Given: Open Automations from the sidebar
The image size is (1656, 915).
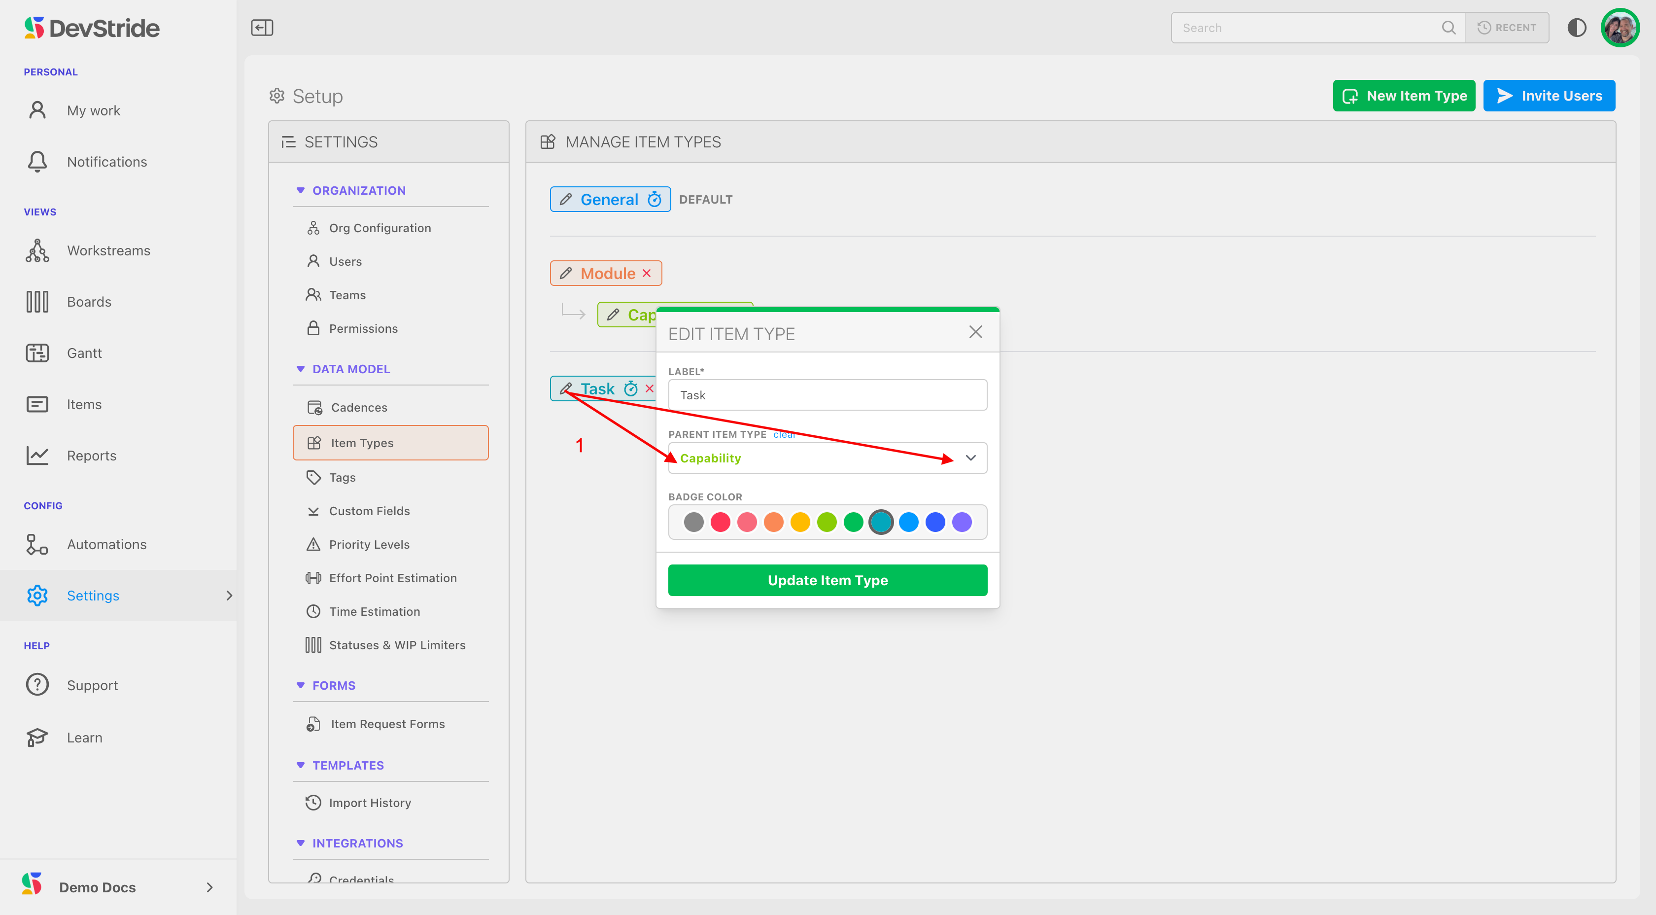Looking at the screenshot, I should tap(107, 545).
